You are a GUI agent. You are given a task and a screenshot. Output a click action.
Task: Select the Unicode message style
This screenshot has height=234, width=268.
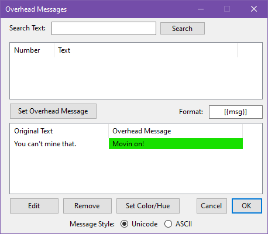tap(124, 224)
